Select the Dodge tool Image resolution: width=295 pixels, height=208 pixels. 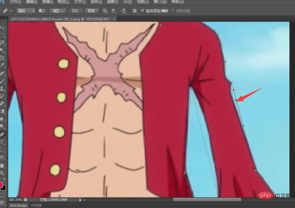click(2, 126)
